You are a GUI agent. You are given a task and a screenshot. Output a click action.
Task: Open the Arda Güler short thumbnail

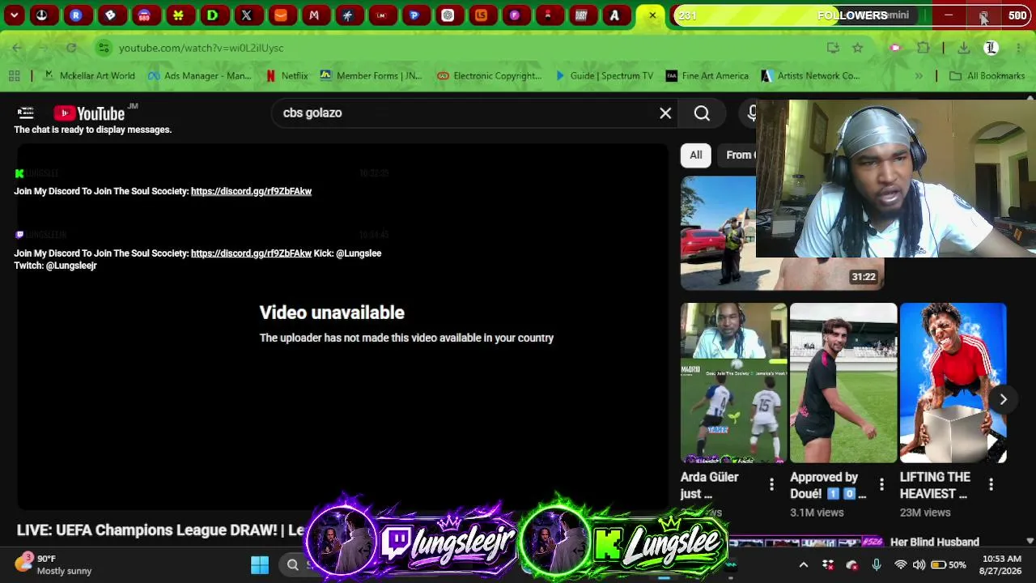(733, 383)
